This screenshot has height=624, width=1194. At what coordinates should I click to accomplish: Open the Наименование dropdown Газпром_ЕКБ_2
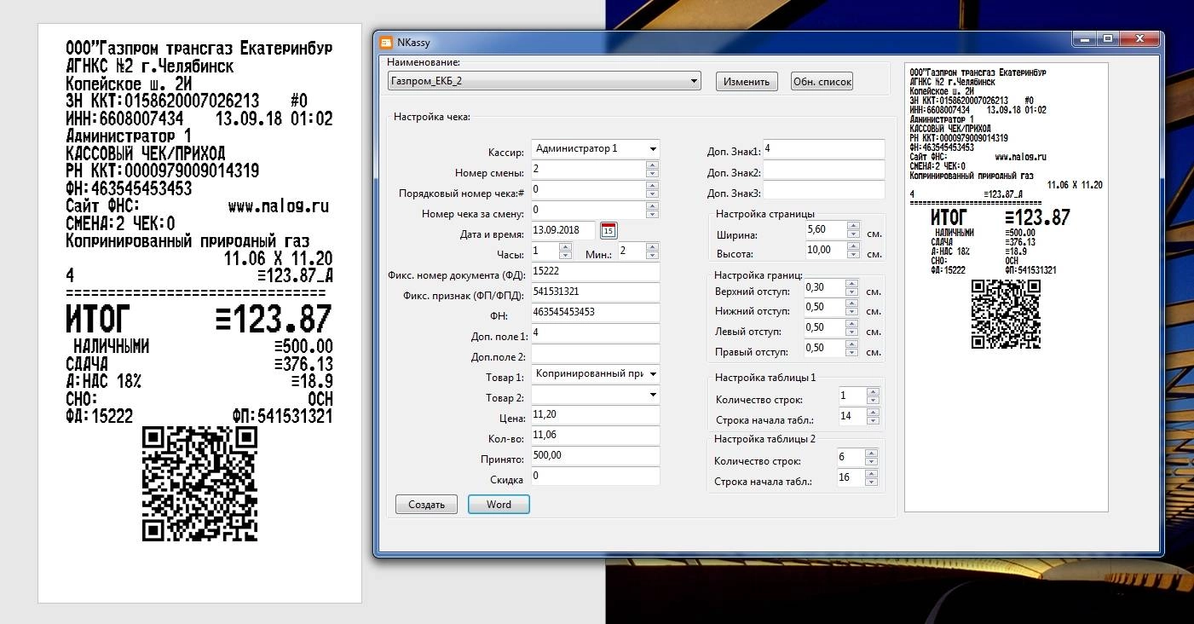(544, 81)
